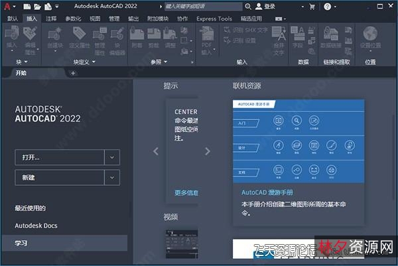
Task: Select Autodesk Docs in the left panel
Action: (x=36, y=226)
